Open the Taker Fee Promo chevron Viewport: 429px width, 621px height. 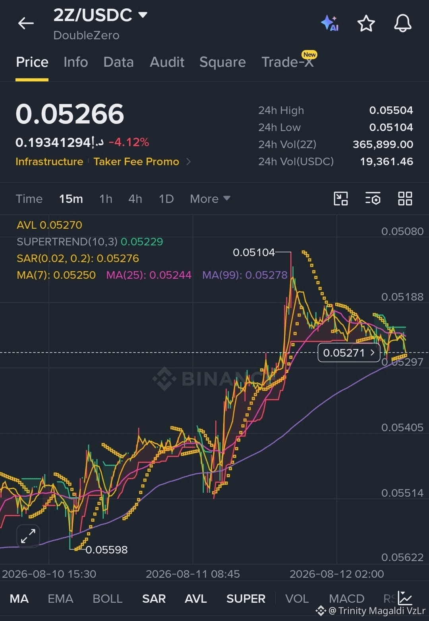click(189, 162)
